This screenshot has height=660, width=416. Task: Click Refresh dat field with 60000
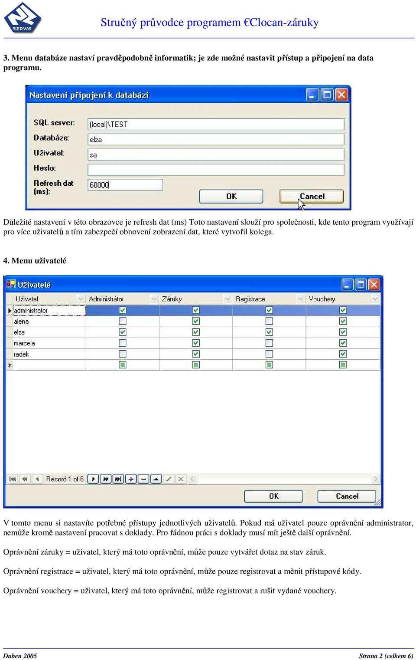pos(125,185)
